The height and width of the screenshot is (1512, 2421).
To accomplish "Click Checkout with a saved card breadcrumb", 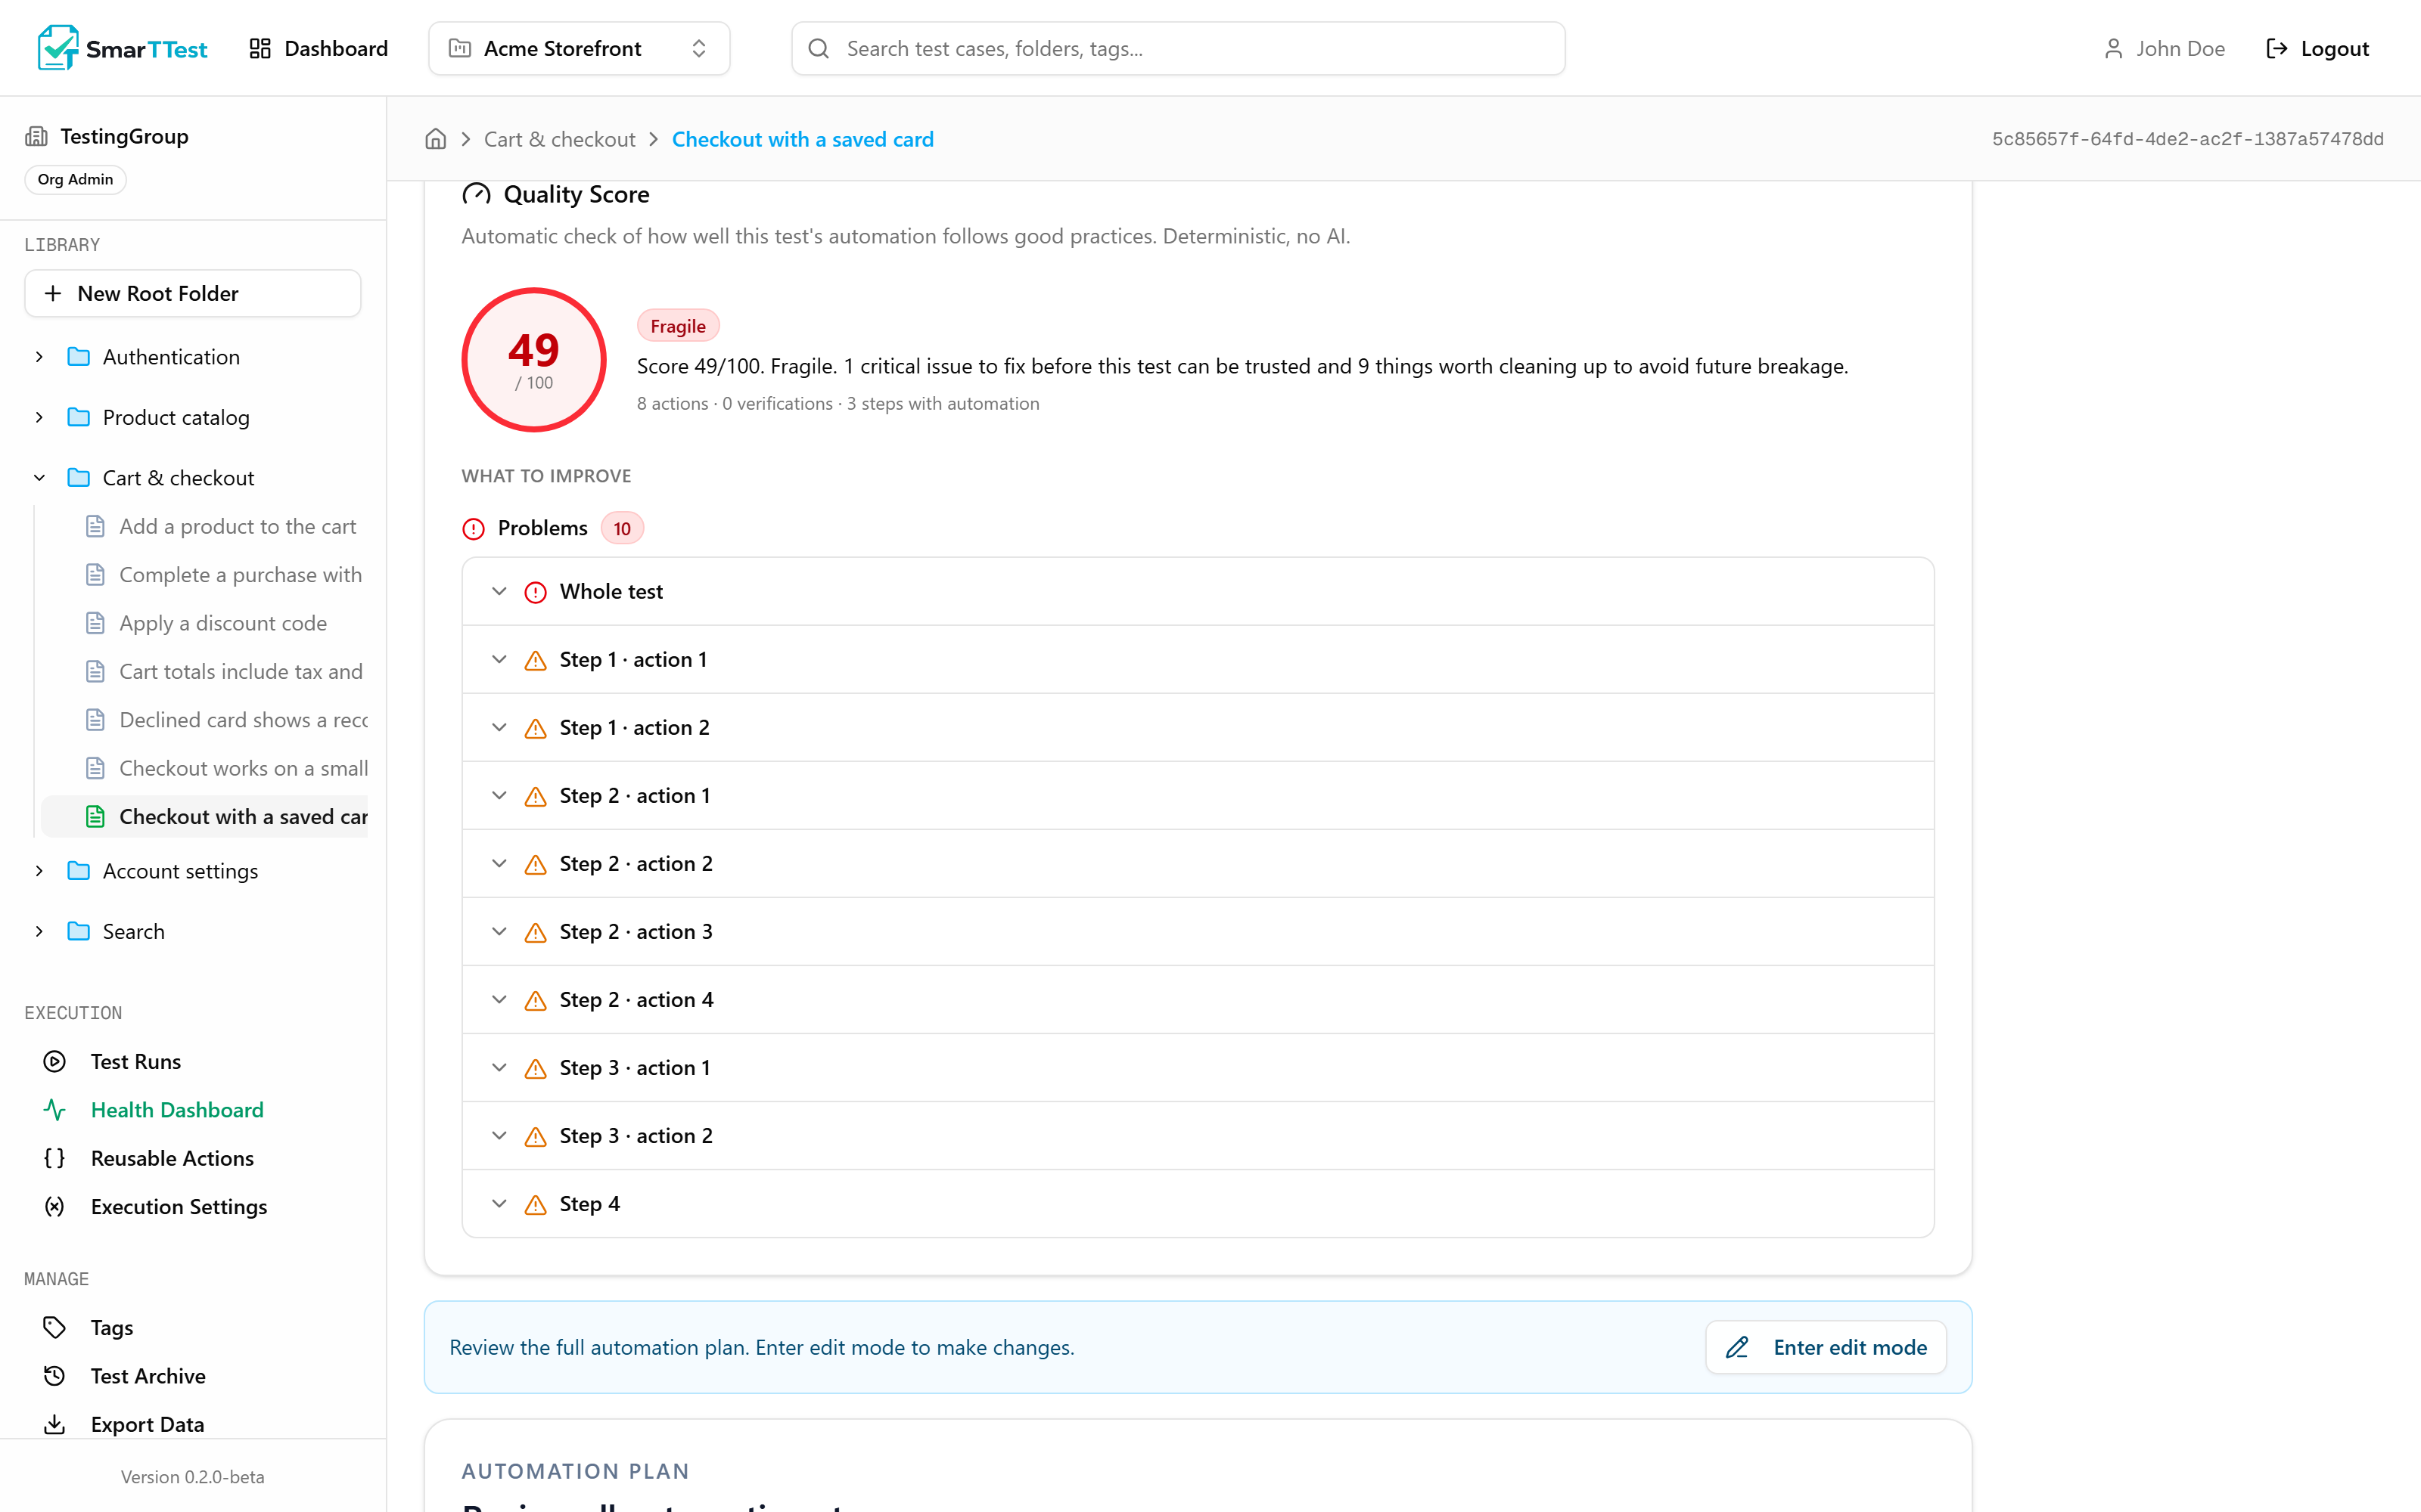I will tap(802, 139).
